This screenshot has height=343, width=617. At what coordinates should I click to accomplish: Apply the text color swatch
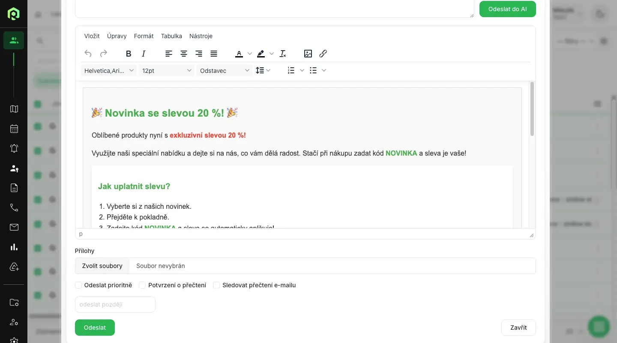tap(239, 54)
